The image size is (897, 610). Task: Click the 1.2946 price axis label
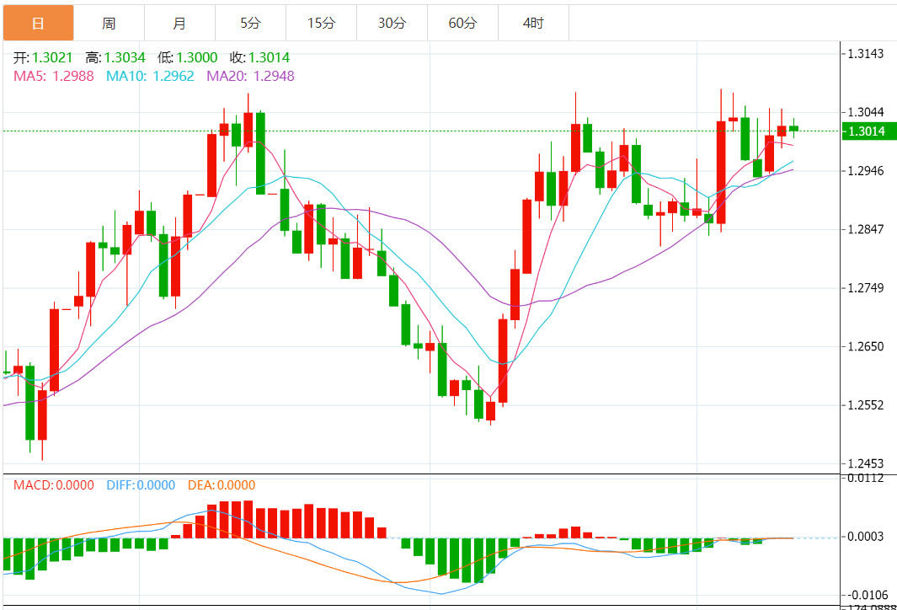(x=865, y=170)
